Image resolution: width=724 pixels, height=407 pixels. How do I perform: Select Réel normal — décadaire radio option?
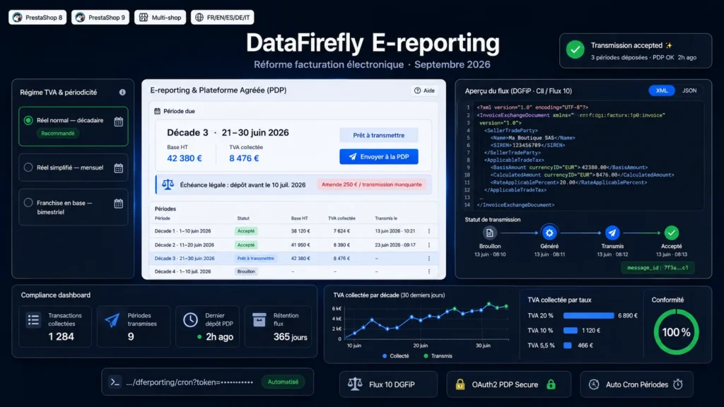(x=28, y=120)
